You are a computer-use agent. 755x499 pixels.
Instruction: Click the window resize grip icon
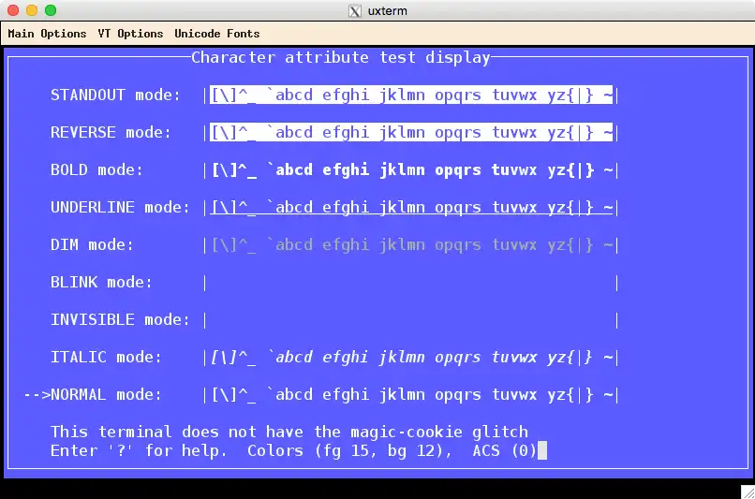click(748, 492)
